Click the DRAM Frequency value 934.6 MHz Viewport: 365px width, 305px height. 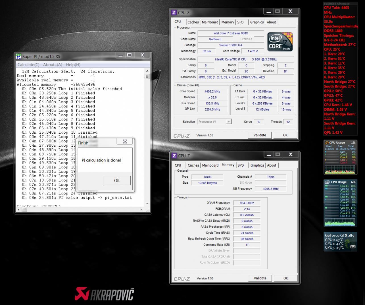(247, 203)
